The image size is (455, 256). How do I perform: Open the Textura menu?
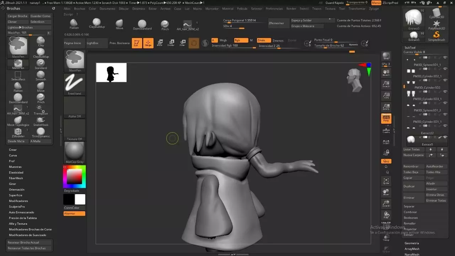click(x=330, y=9)
